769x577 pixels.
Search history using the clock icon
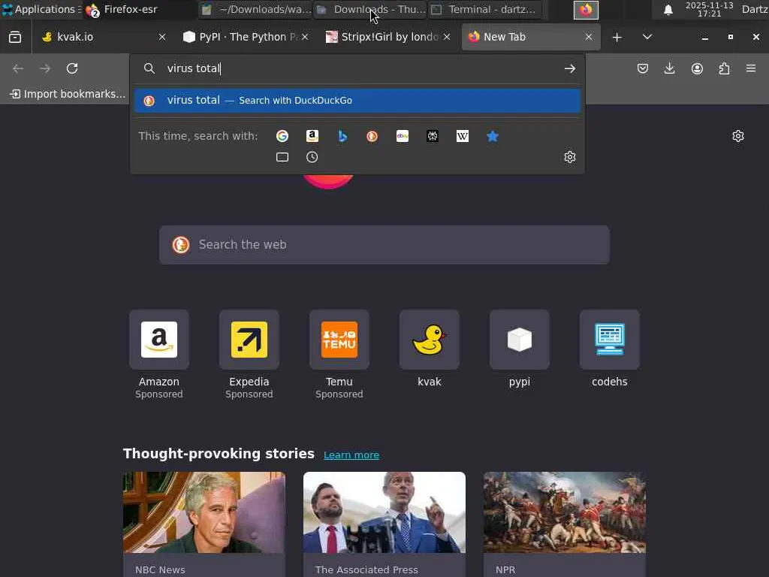(x=312, y=157)
